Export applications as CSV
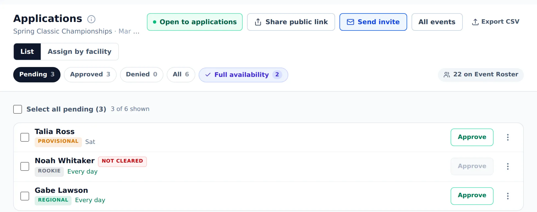 tap(495, 22)
